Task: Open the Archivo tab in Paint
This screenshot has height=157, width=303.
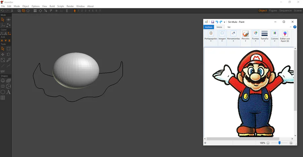Action: (x=209, y=27)
